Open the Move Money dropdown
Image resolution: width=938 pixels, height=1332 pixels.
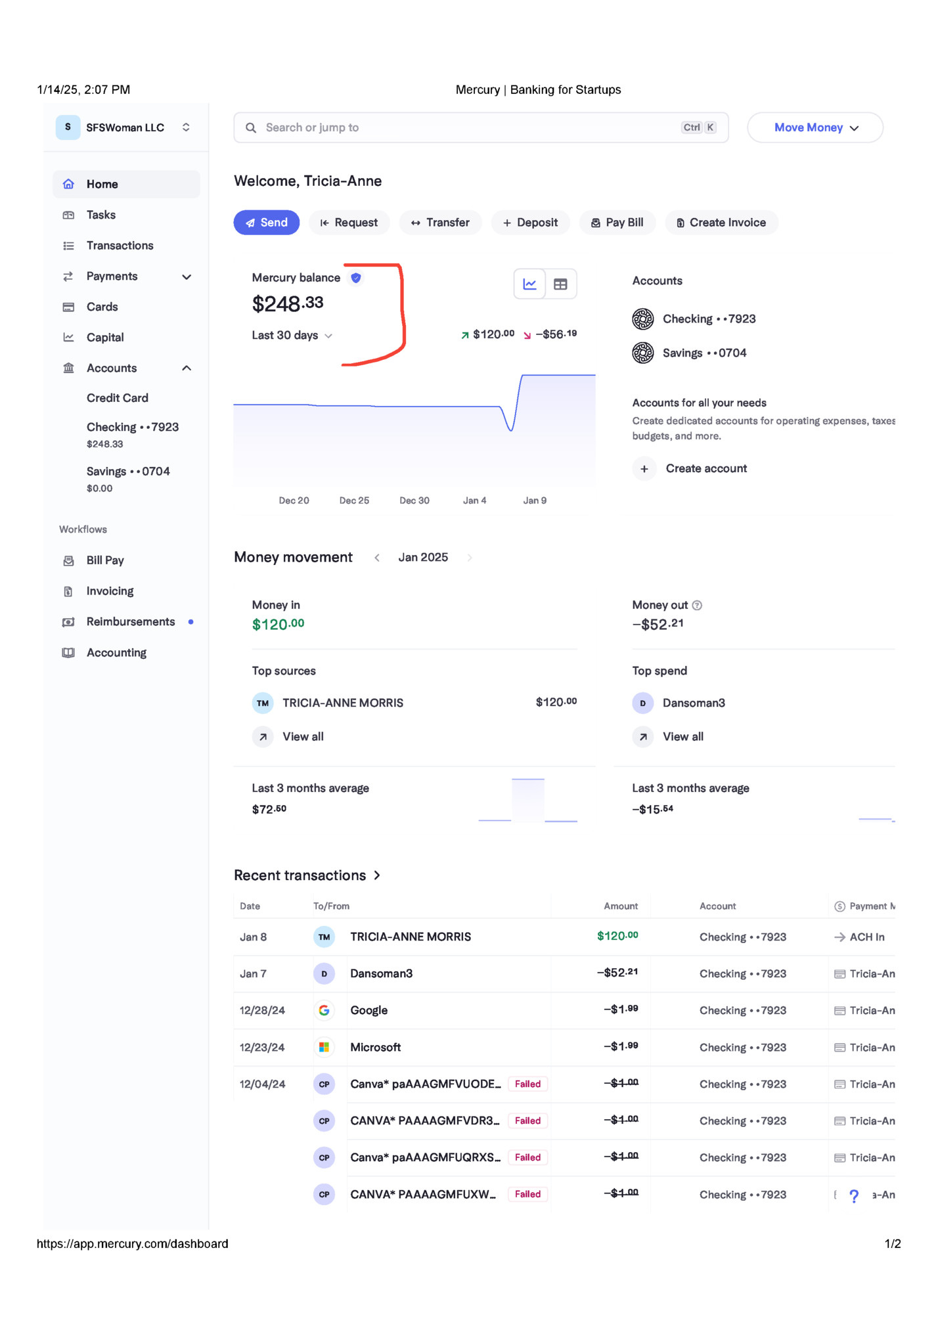click(x=815, y=127)
